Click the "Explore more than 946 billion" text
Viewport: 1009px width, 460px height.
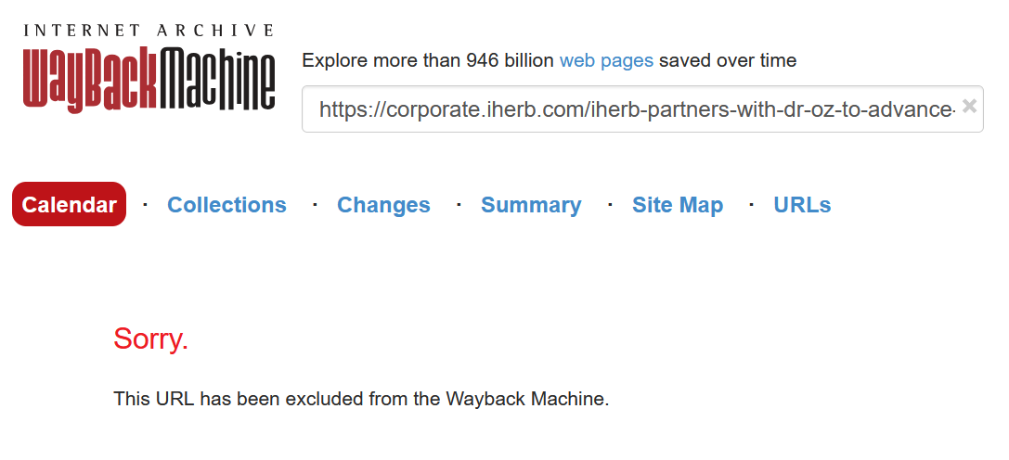pos(428,61)
